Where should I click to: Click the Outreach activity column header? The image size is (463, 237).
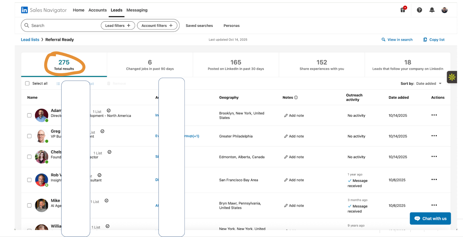tap(354, 97)
